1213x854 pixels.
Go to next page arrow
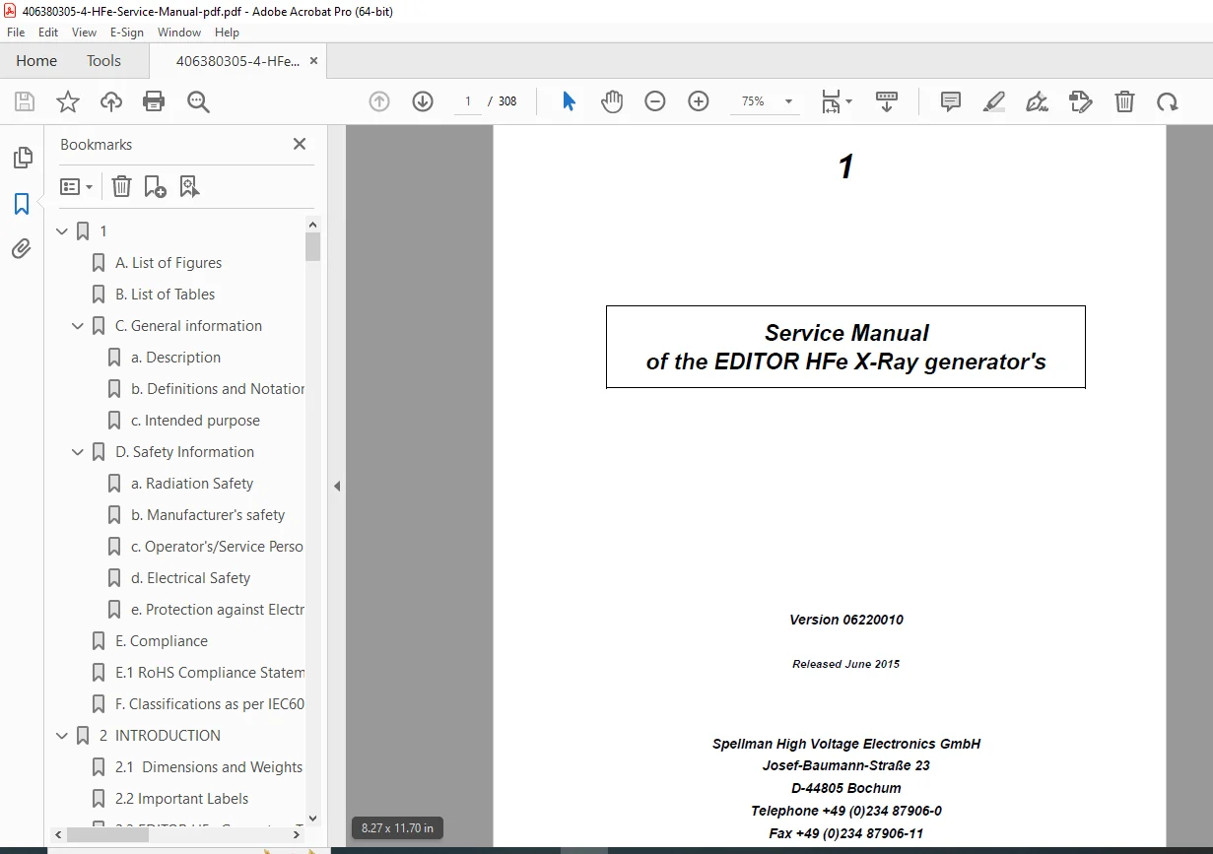tap(423, 101)
